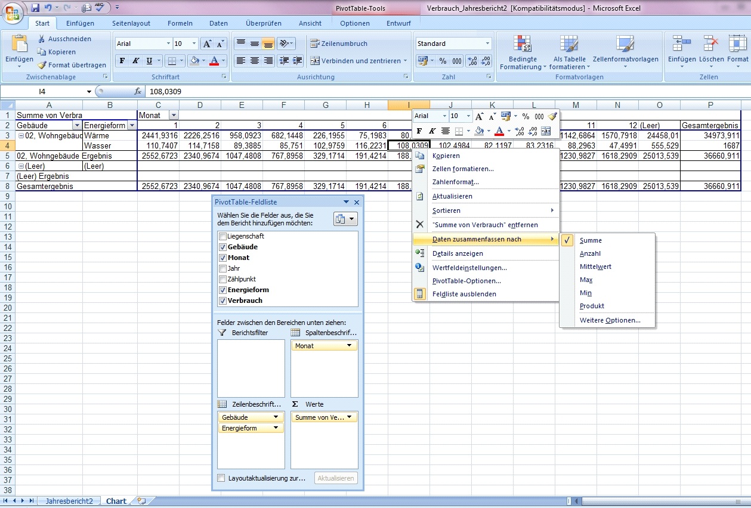Click Bedingte Formatierung icon
The width and height of the screenshot is (751, 508).
pyautogui.click(x=523, y=44)
